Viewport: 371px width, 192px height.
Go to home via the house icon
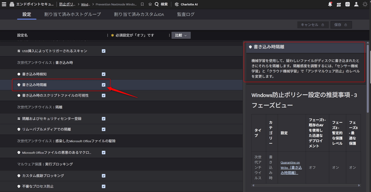(150, 4)
